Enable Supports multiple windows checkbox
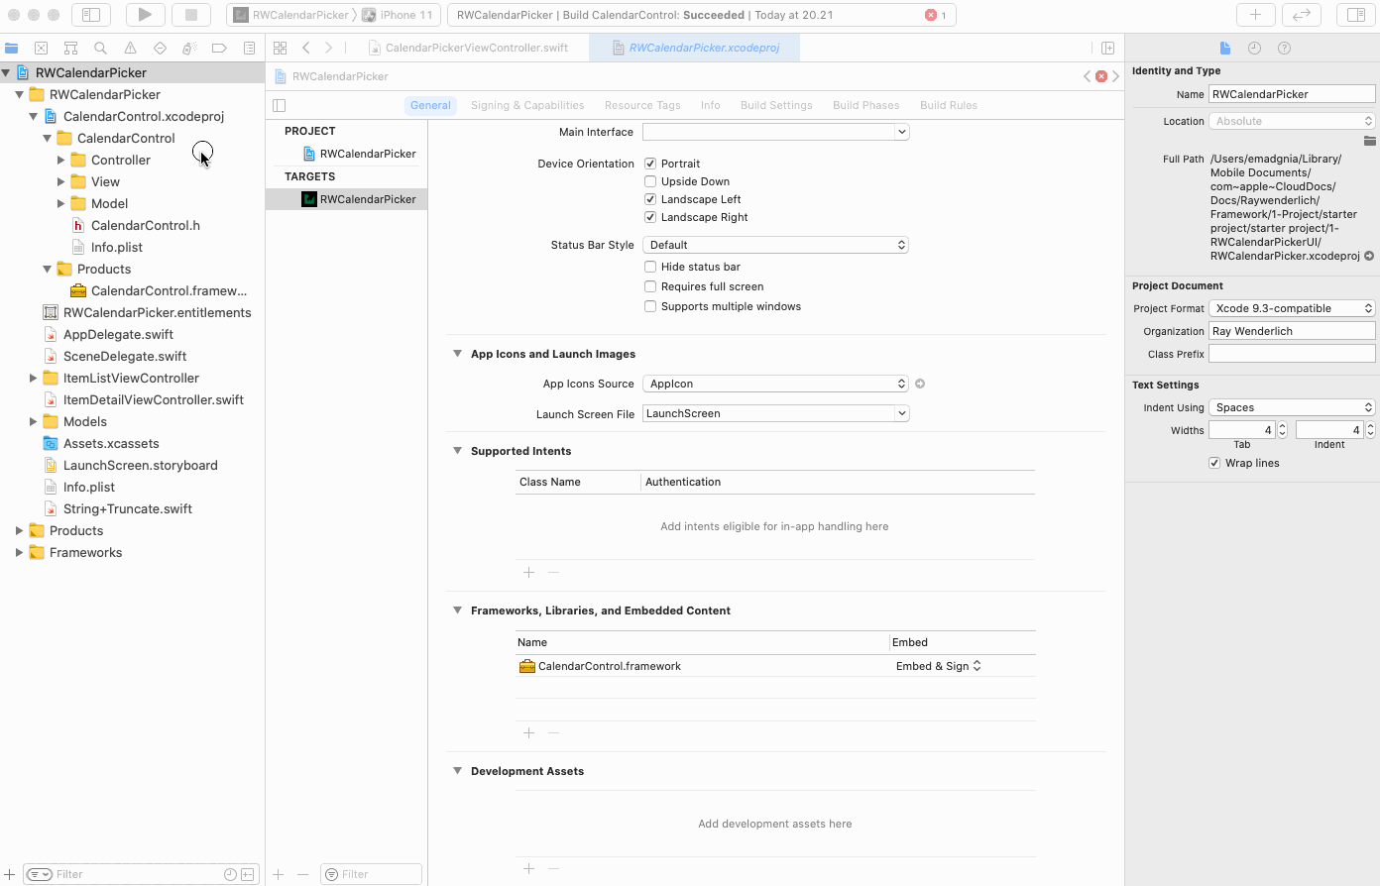1380x886 pixels. (x=650, y=306)
